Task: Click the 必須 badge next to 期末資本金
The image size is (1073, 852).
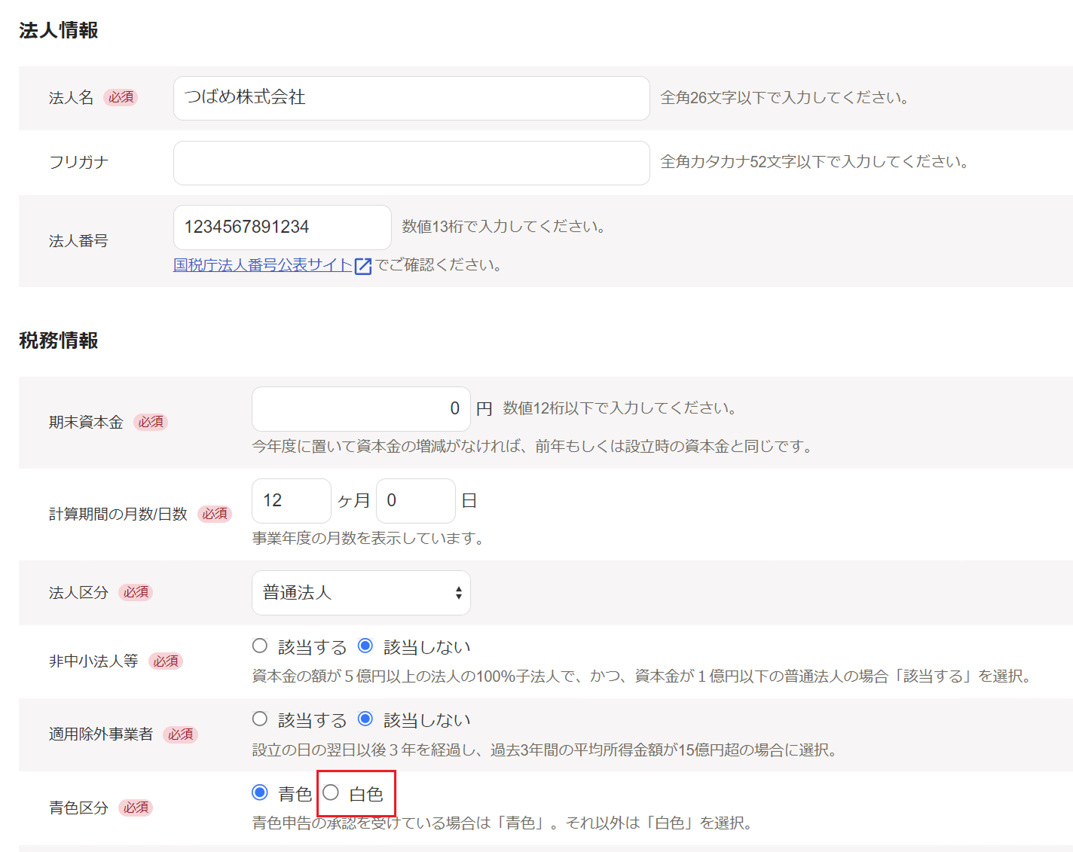Action: point(151,422)
